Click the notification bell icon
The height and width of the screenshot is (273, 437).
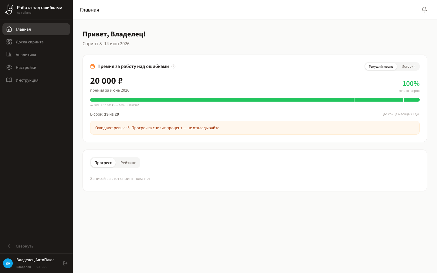pyautogui.click(x=424, y=10)
